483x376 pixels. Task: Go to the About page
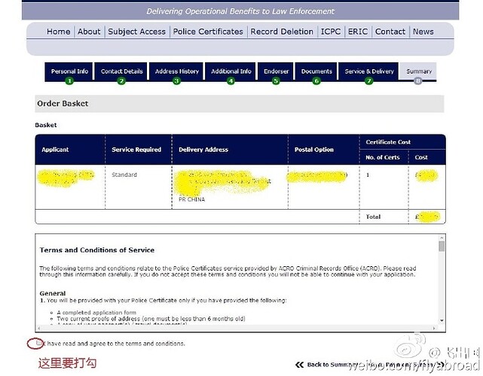[x=89, y=32]
